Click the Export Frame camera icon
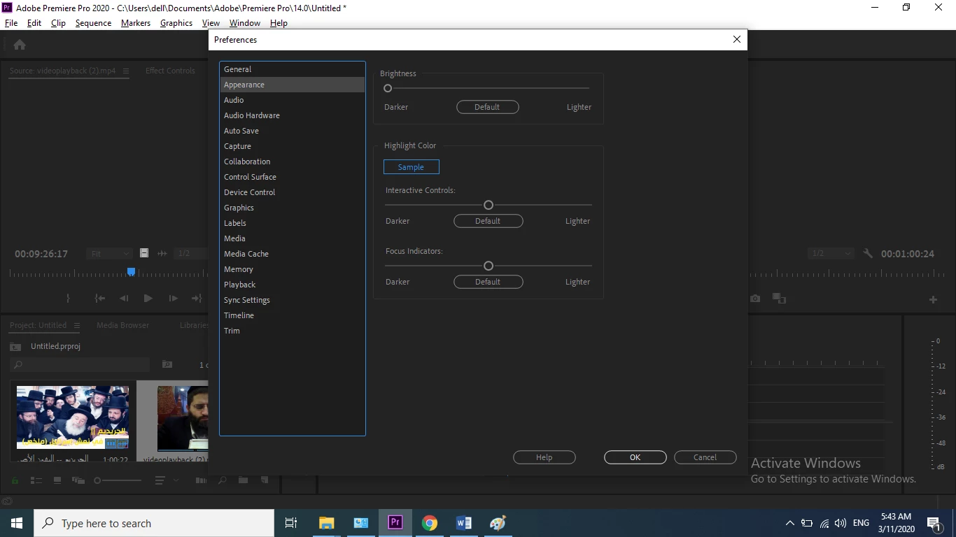The width and height of the screenshot is (956, 537). [x=755, y=299]
